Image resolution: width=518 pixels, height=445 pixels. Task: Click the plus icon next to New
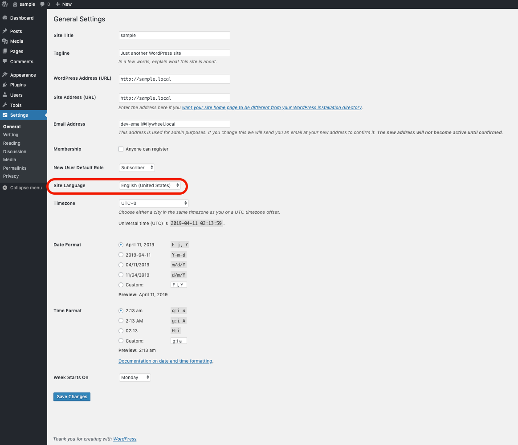[57, 4]
